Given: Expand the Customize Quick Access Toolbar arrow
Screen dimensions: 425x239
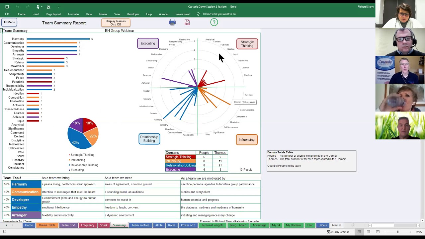Looking at the screenshot, I should [58, 7].
